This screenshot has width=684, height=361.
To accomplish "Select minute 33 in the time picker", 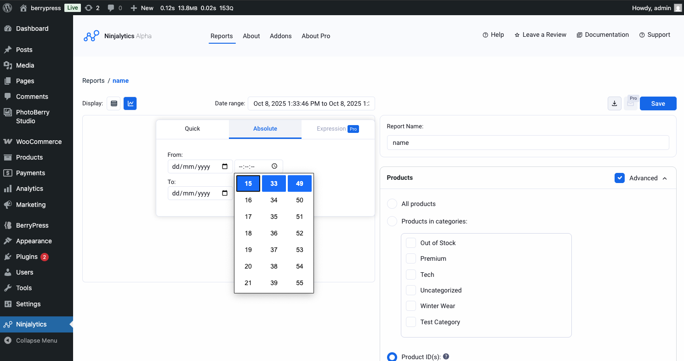I will tap(274, 183).
